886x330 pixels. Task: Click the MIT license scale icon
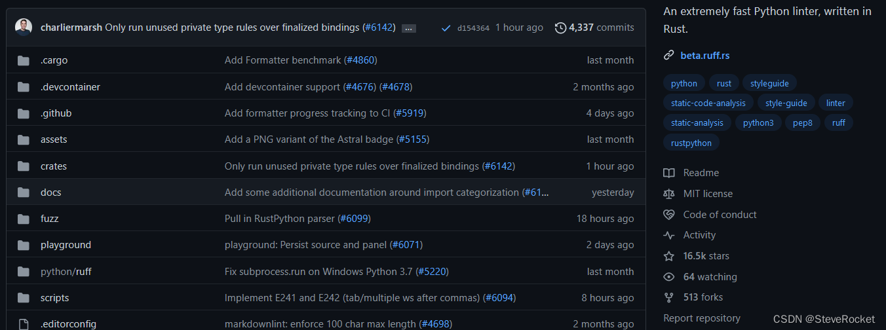pos(668,194)
